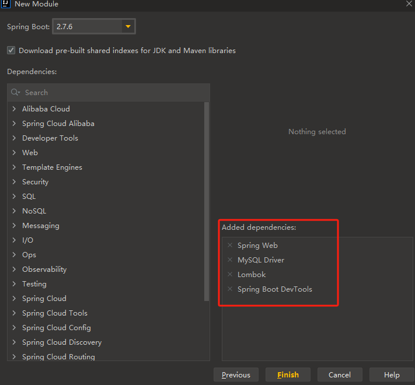Expand the Alibaba Cloud category
The width and height of the screenshot is (415, 385).
pos(14,109)
